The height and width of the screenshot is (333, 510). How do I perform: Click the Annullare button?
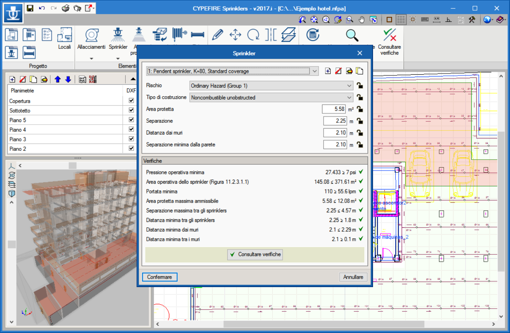tap(353, 277)
